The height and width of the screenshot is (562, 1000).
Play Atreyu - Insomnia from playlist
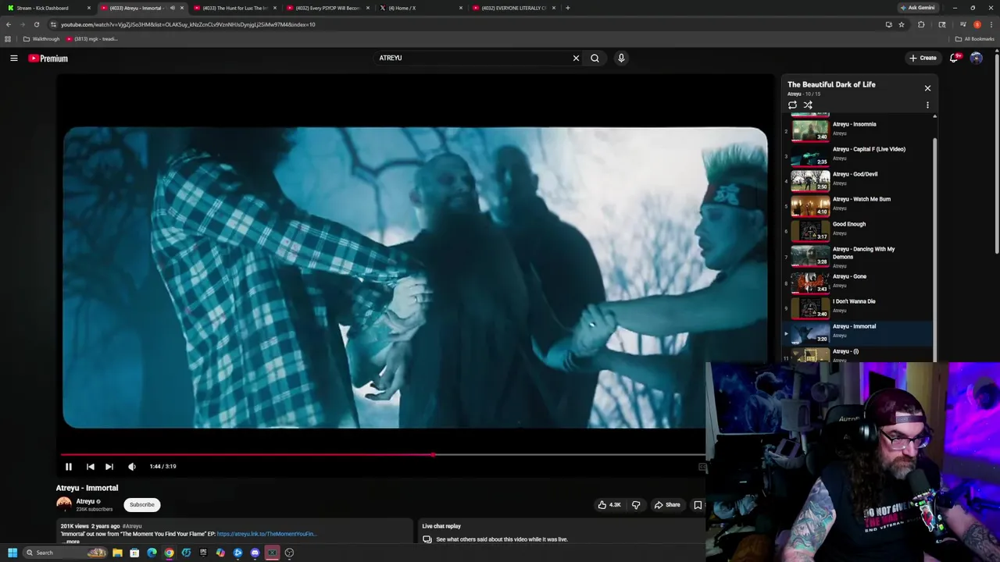[x=858, y=129]
